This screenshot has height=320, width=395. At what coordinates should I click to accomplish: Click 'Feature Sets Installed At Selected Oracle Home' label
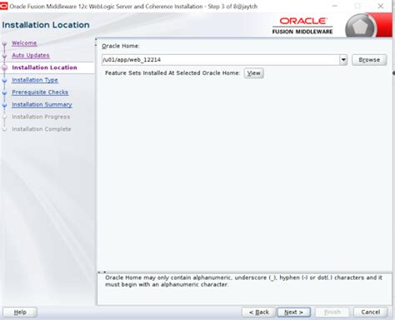(x=172, y=73)
